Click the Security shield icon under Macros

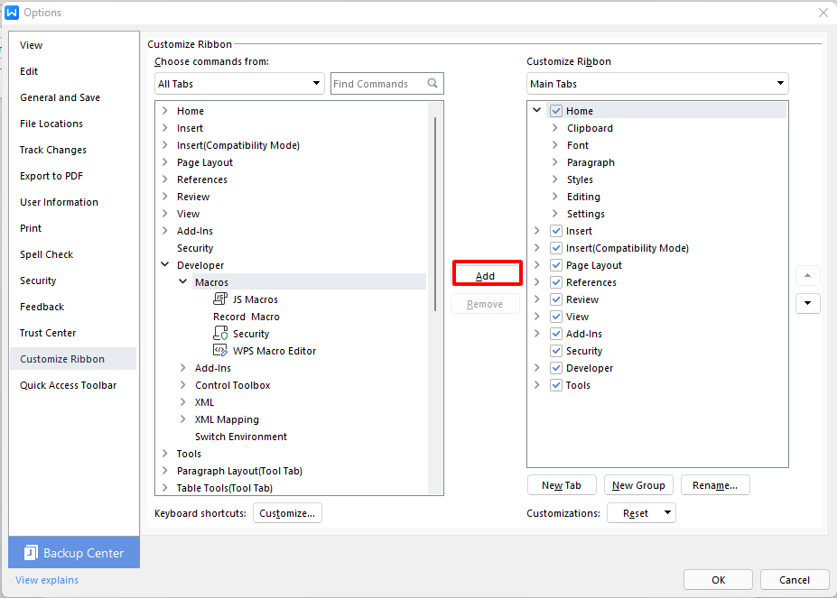pyautogui.click(x=219, y=333)
